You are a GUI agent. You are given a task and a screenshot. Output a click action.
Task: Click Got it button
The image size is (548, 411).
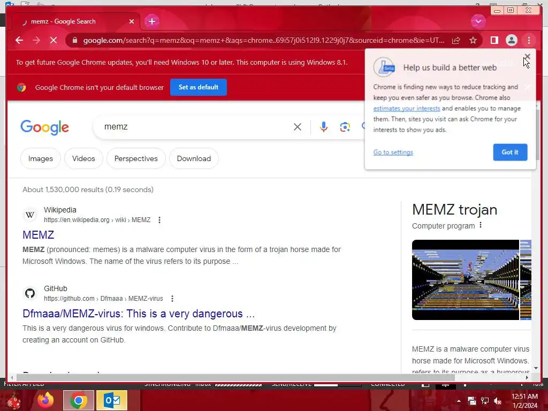(x=510, y=152)
